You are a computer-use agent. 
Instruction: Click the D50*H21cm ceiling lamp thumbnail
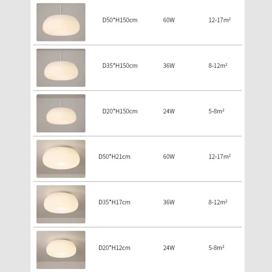point(61,159)
